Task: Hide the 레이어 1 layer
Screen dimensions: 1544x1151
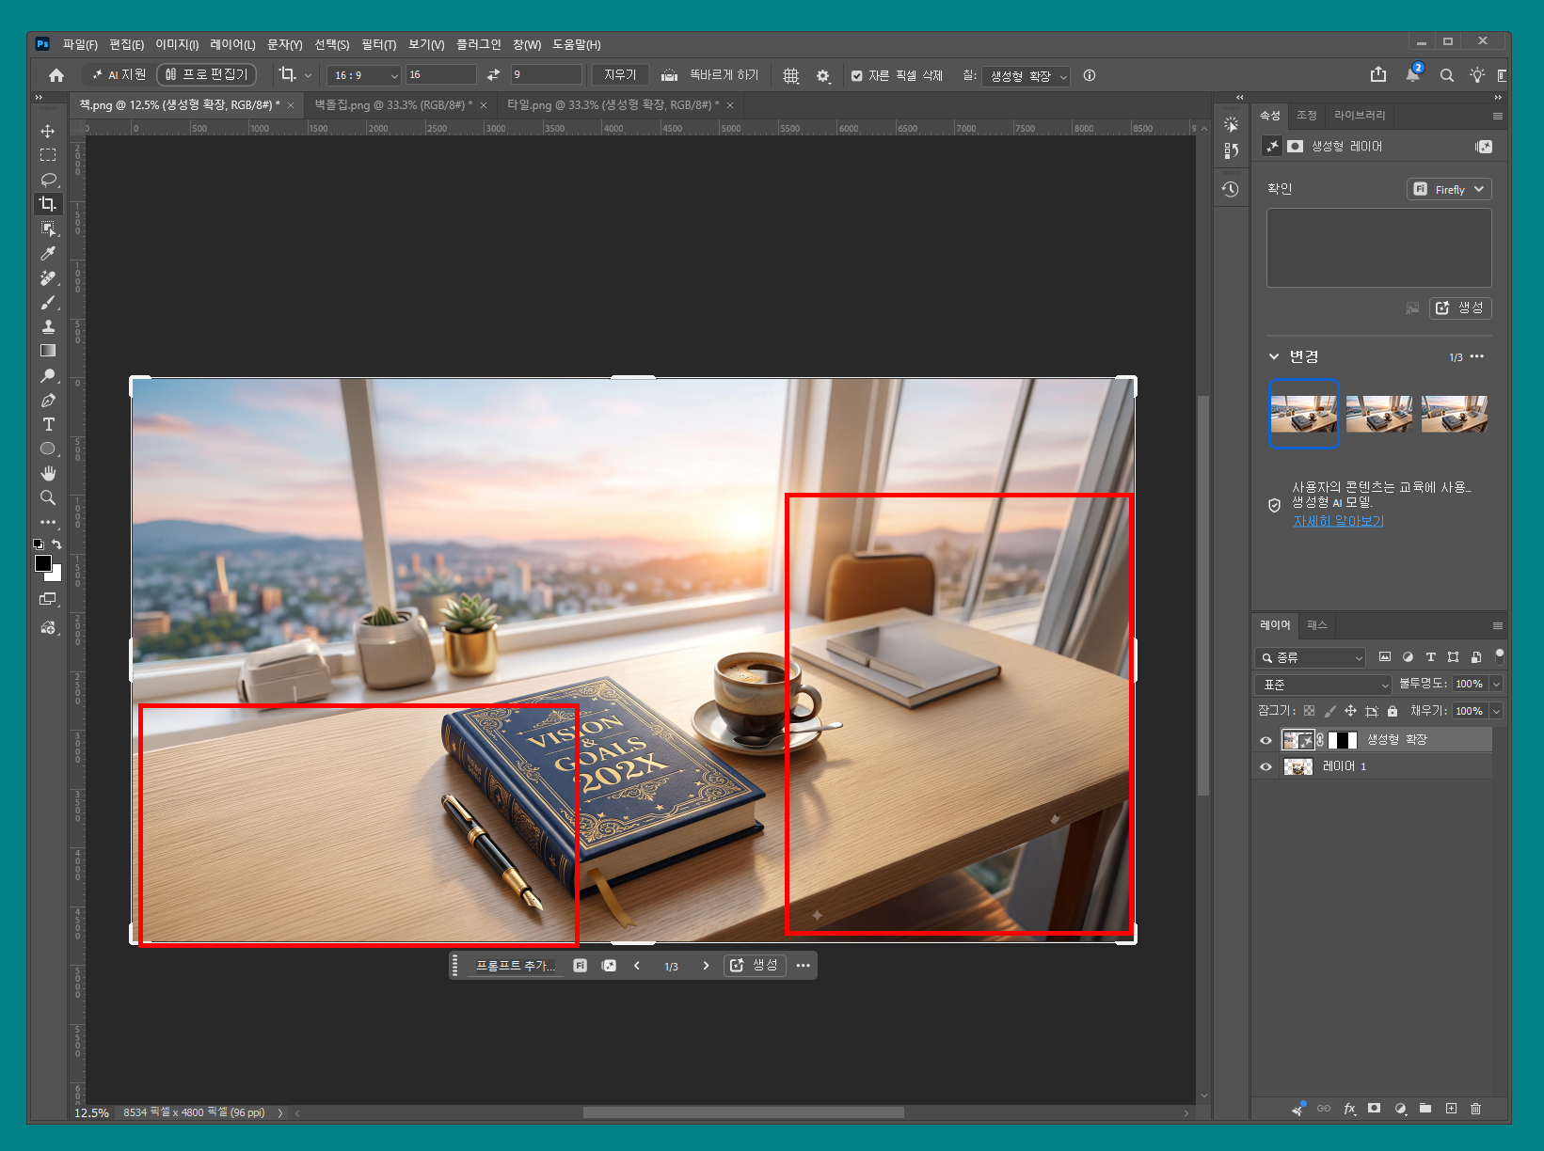Action: pos(1265,766)
